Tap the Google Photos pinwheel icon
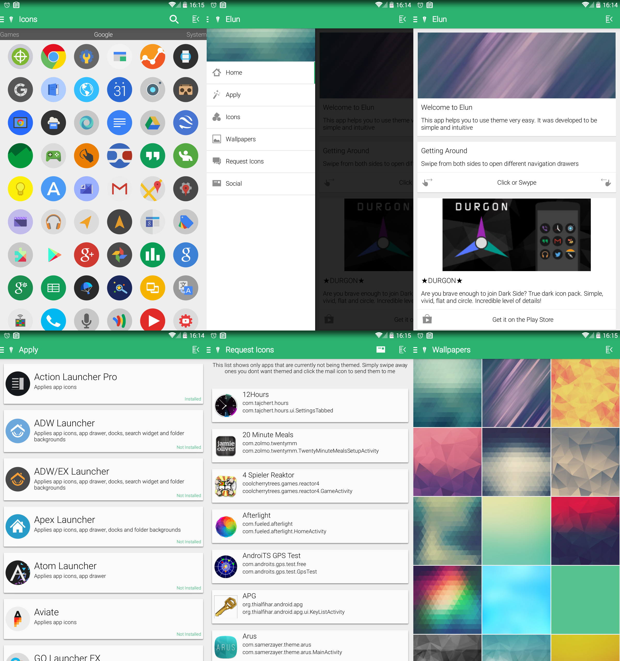Screen dimensions: 620x661 (x=119, y=255)
